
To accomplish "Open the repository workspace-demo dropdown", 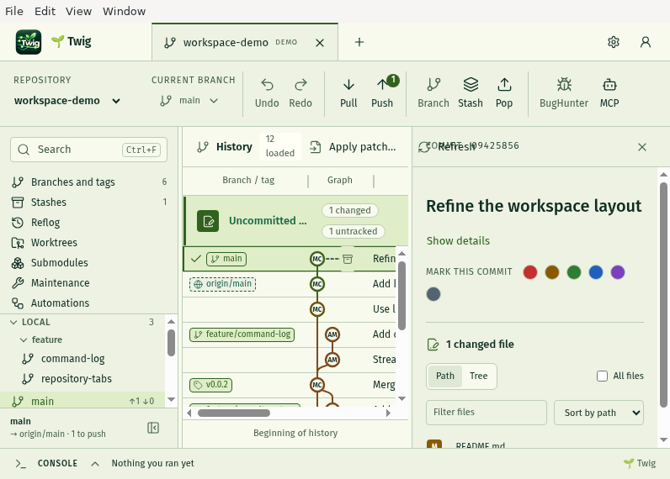I will [67, 101].
